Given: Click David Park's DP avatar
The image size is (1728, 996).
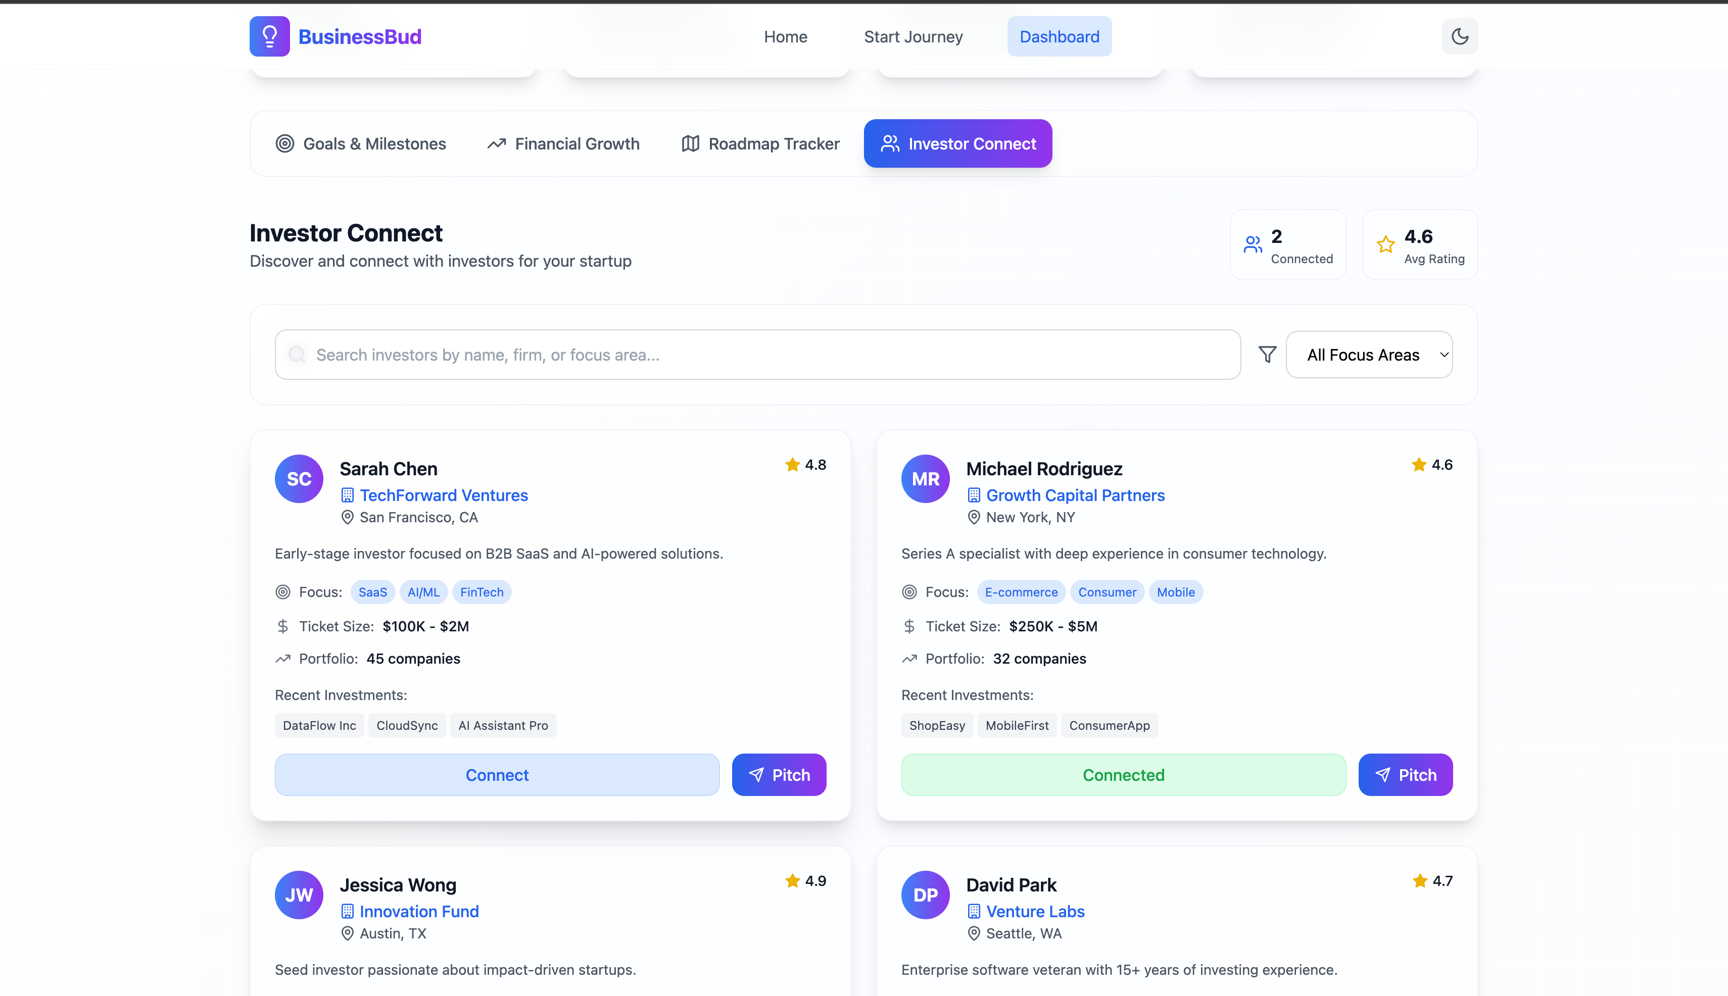Looking at the screenshot, I should coord(925,895).
